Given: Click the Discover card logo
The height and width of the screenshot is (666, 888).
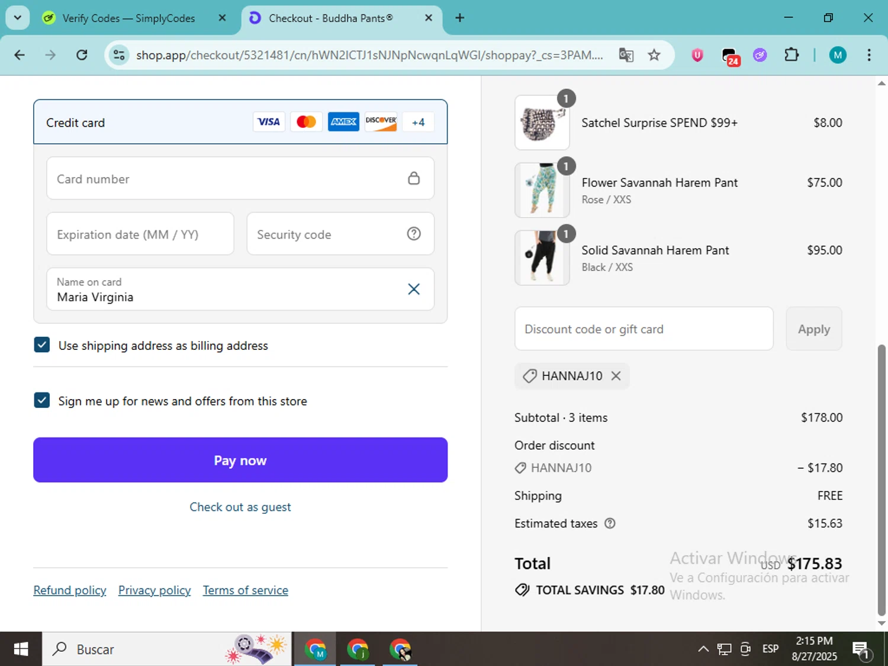Looking at the screenshot, I should click(x=381, y=122).
